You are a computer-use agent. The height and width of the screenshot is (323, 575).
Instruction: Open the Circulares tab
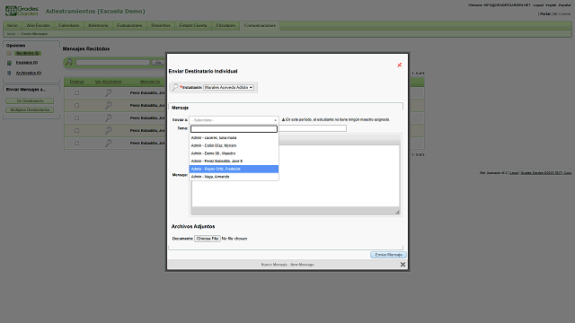(226, 26)
